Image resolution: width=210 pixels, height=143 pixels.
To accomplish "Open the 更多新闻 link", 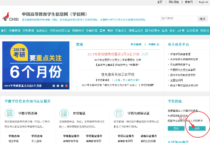I will (x=136, y=44).
